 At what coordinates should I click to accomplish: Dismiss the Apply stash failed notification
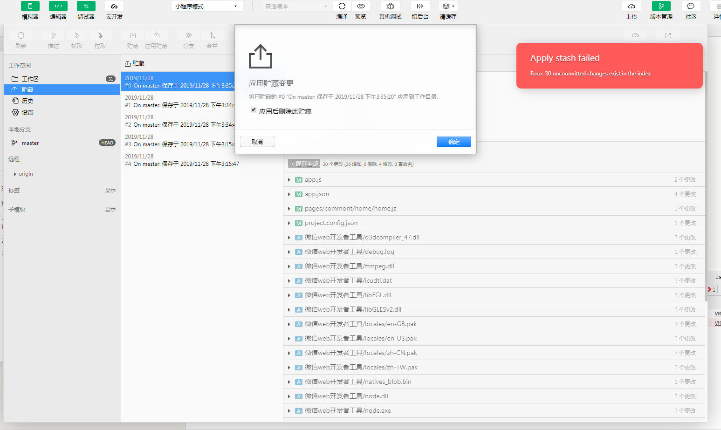click(610, 66)
